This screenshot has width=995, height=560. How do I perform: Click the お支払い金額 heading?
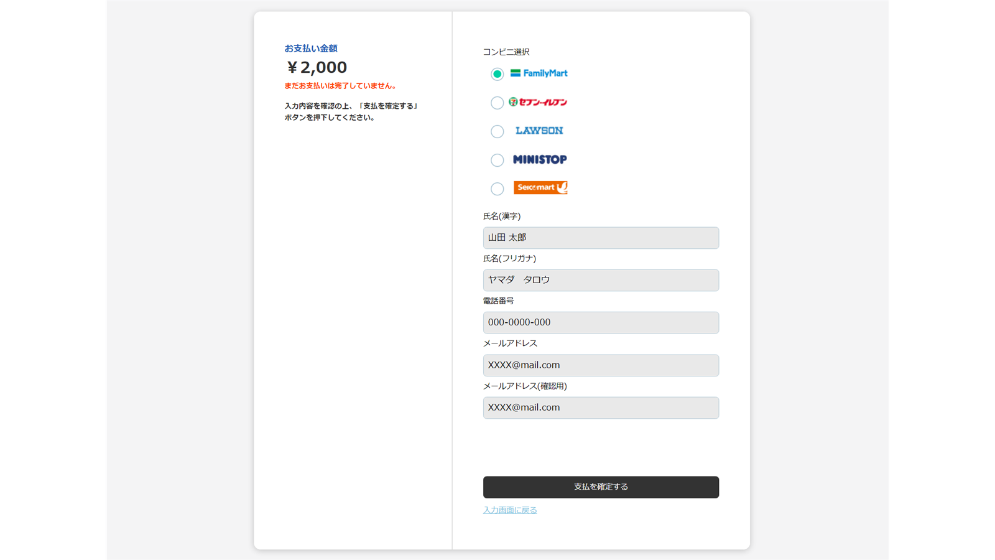coord(311,49)
